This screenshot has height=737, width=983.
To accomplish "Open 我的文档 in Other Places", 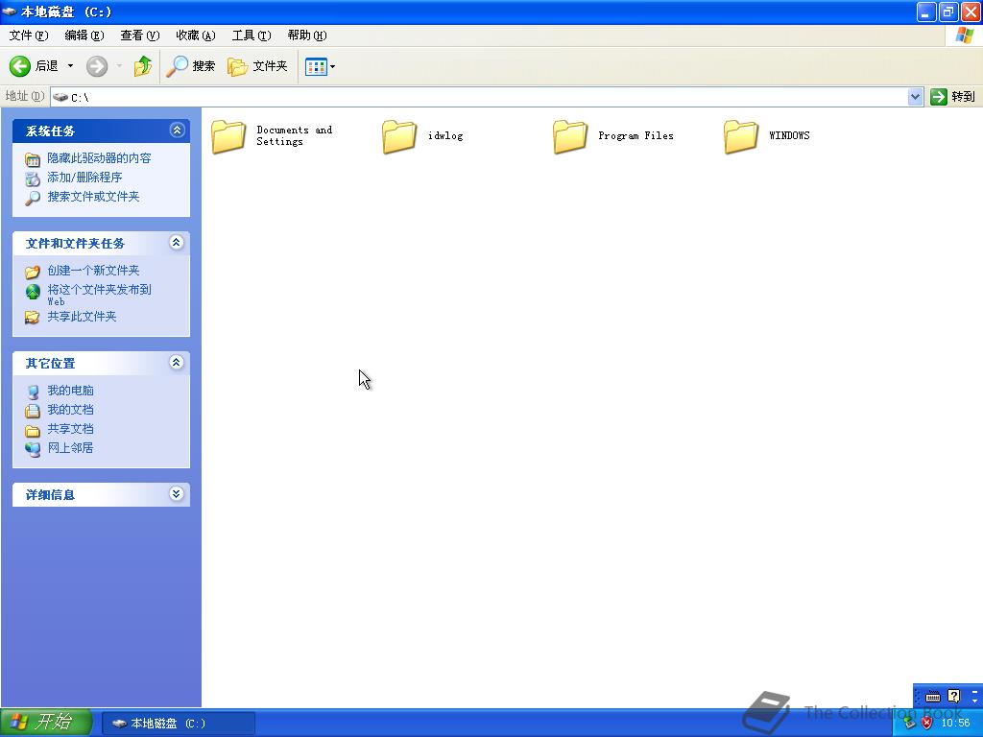I will tap(70, 410).
